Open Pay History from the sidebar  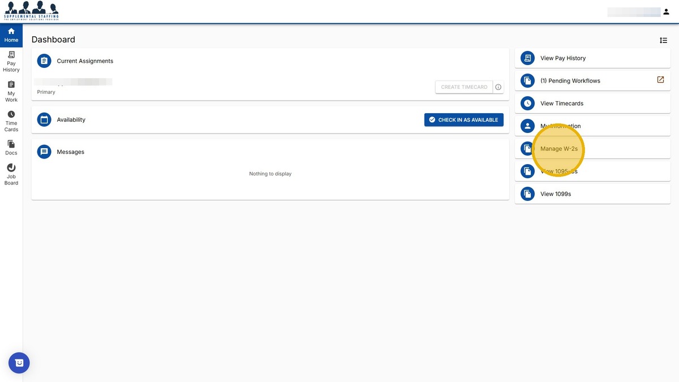[11, 62]
